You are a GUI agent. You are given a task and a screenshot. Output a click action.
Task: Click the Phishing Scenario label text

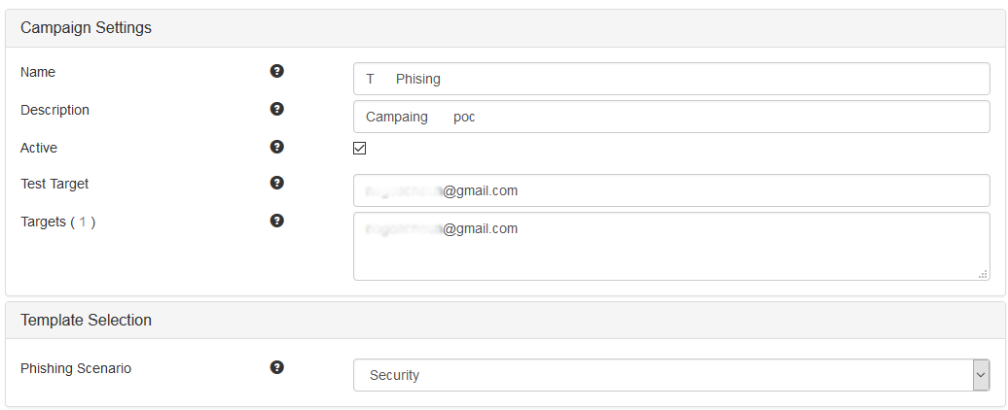coord(76,368)
